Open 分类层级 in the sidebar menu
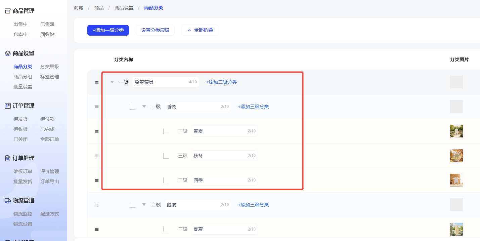The width and height of the screenshot is (480, 241). point(50,67)
